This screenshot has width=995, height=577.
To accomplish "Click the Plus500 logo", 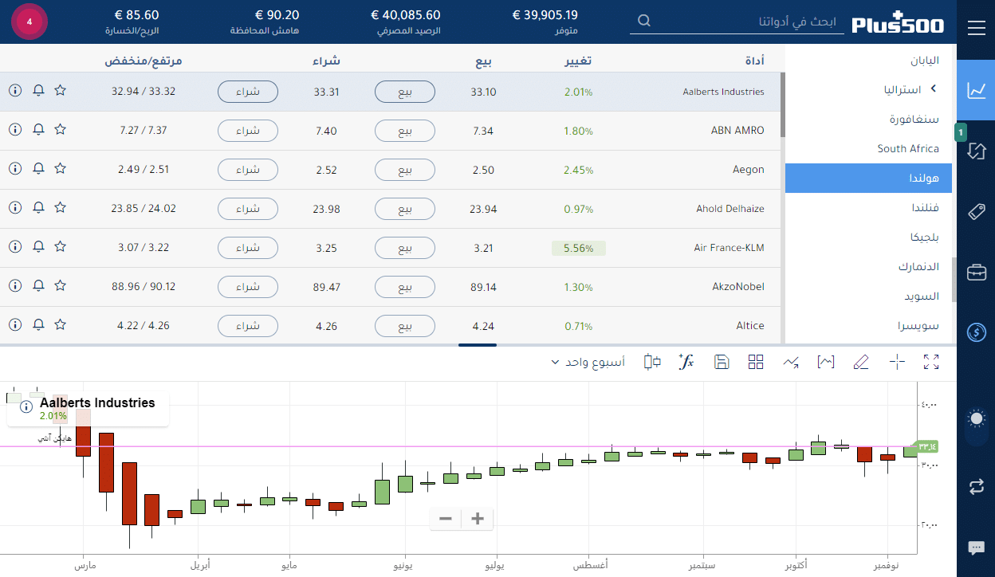I will click(898, 23).
